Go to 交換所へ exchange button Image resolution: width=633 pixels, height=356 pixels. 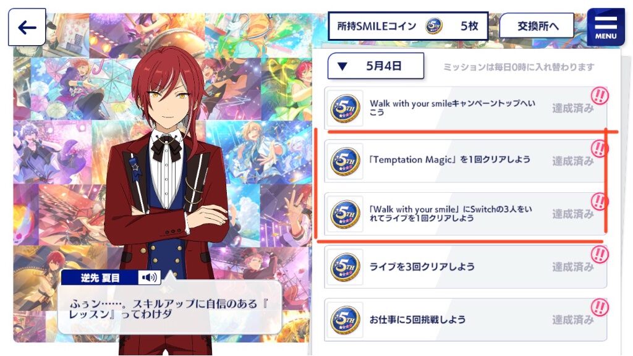[x=537, y=26]
